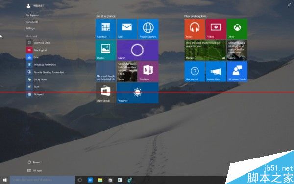294x184 pixels.
Task: Launch Scan from Most used list
Action: (33, 57)
